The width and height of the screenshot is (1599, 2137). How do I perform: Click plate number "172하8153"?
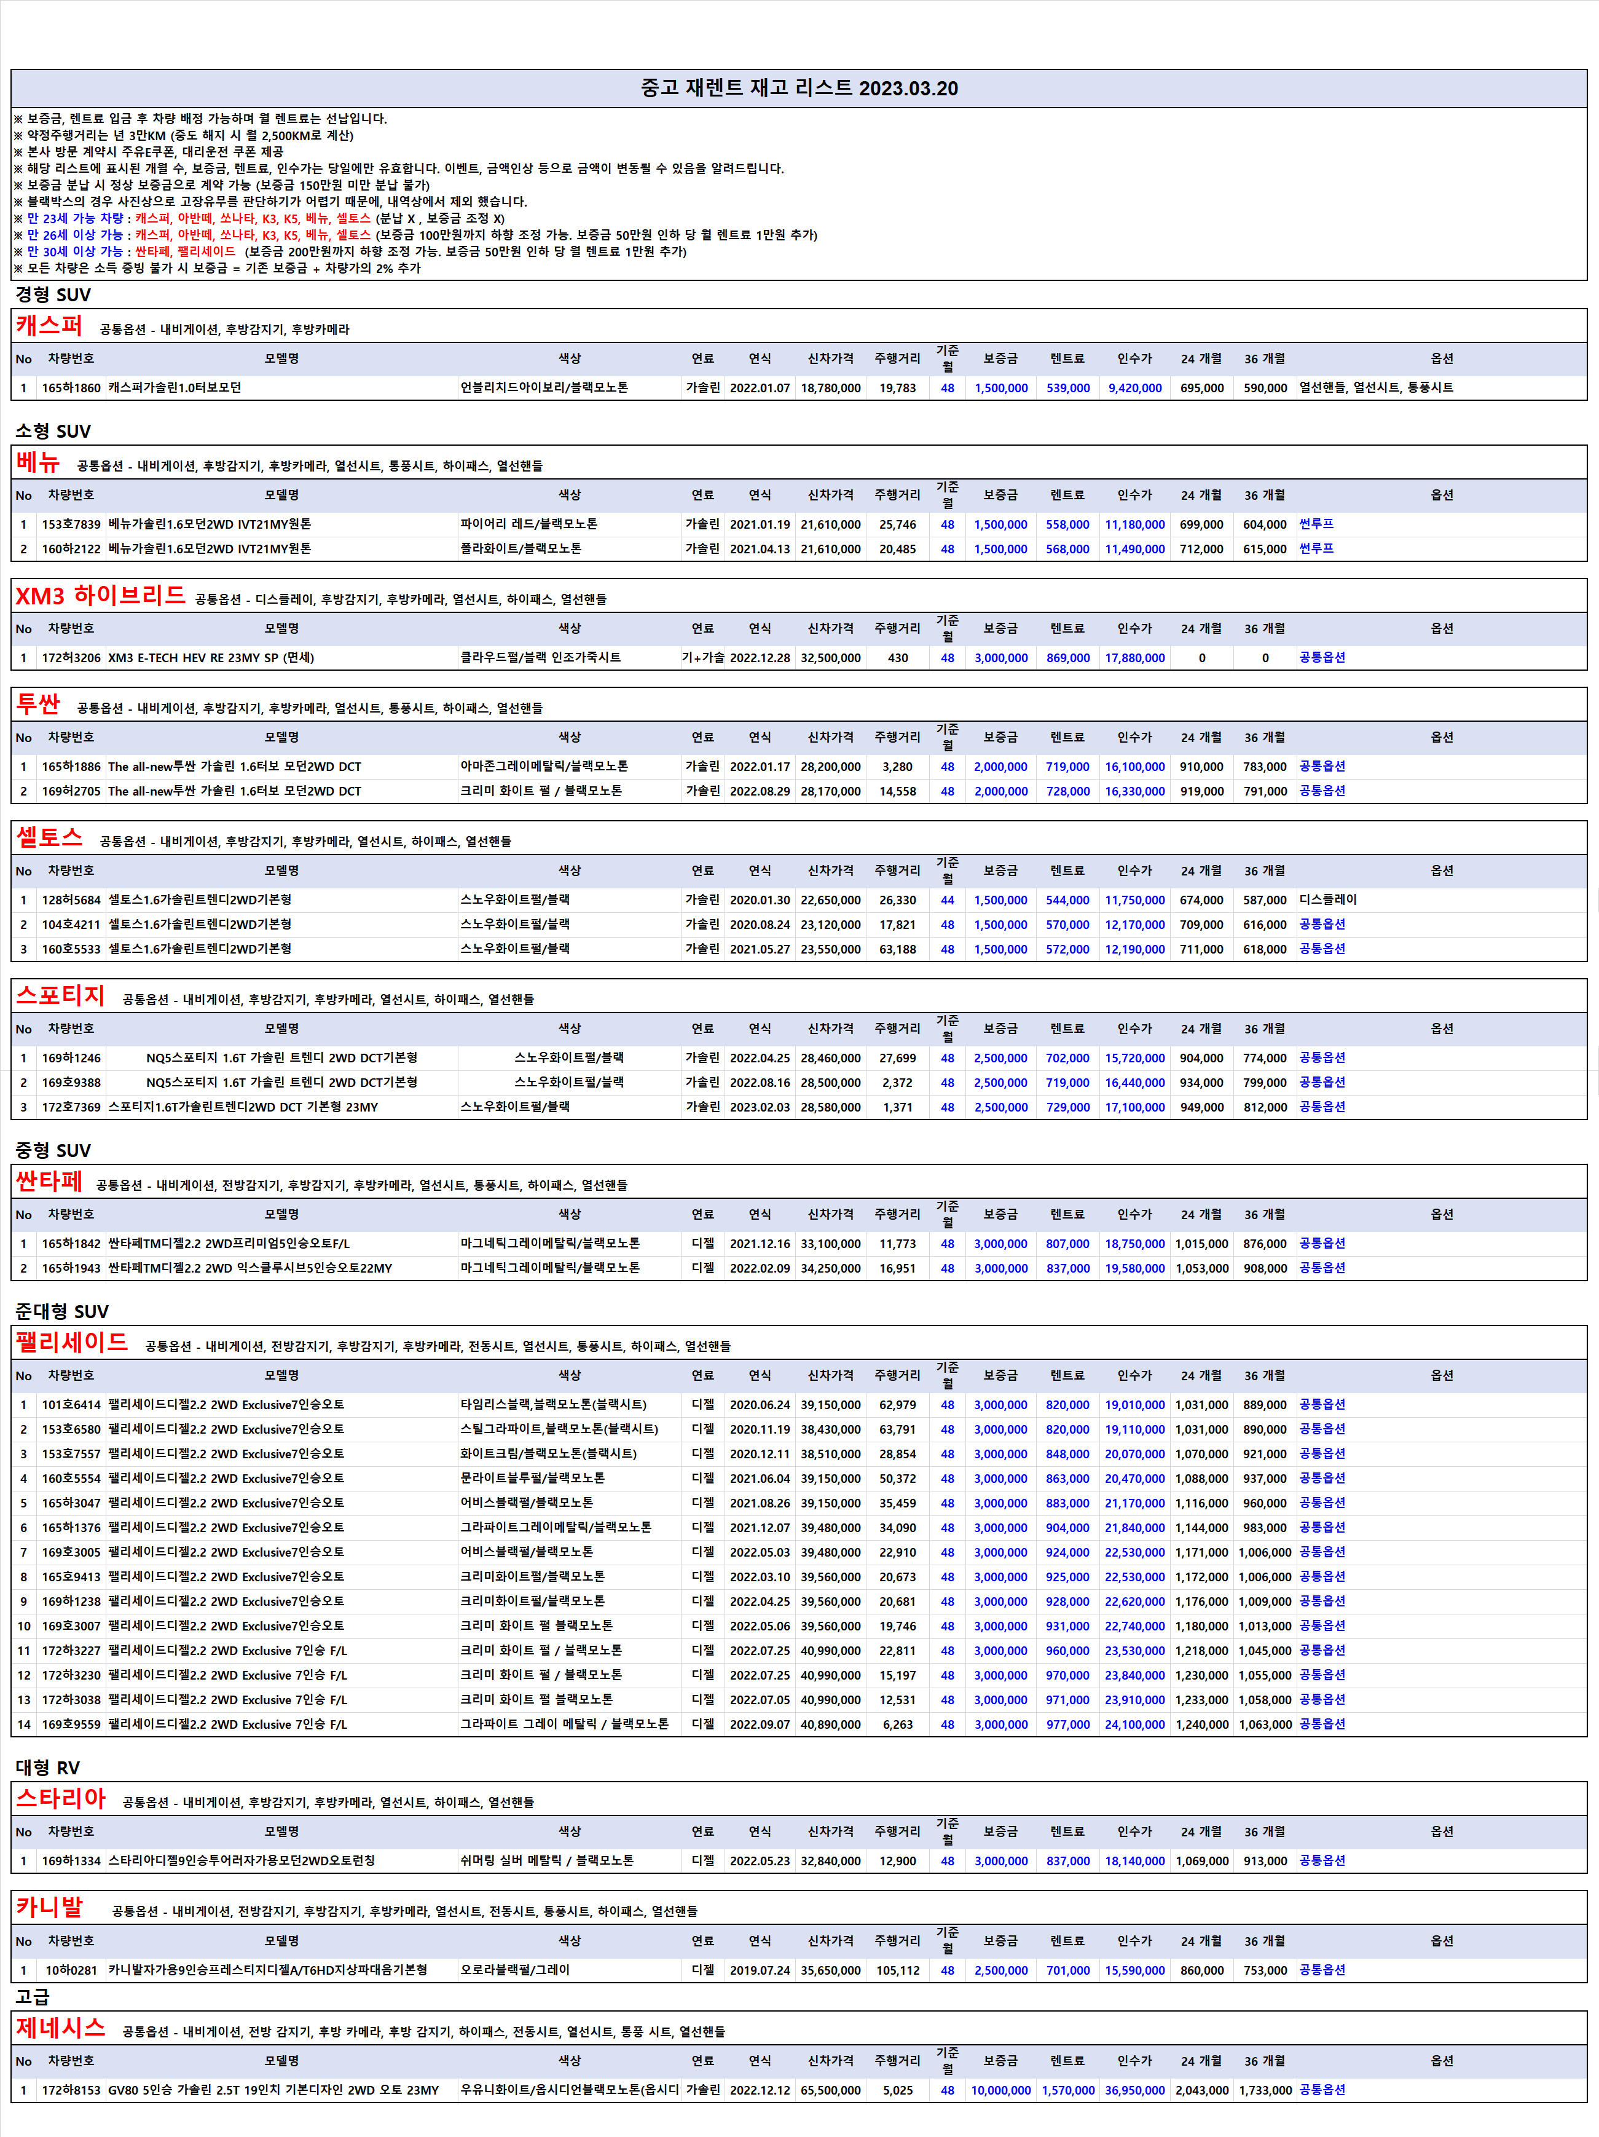click(x=71, y=2090)
